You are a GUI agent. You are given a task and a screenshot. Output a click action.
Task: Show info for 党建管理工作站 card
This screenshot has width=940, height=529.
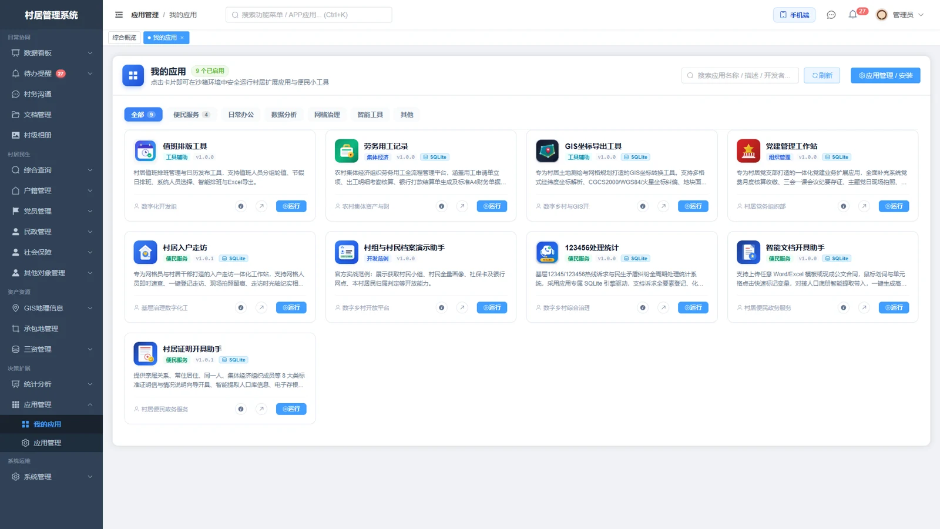pyautogui.click(x=844, y=206)
